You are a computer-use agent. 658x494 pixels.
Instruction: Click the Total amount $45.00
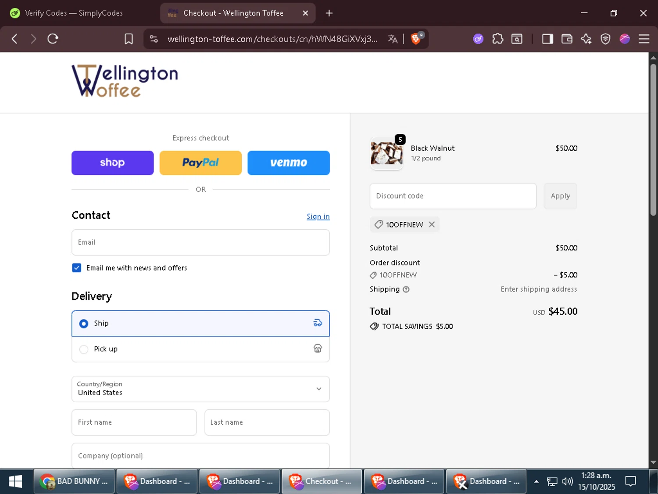coord(563,311)
